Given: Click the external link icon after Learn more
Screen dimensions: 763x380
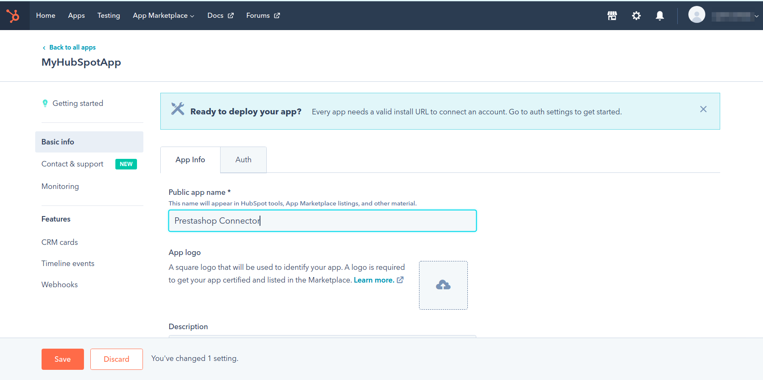Looking at the screenshot, I should (400, 280).
